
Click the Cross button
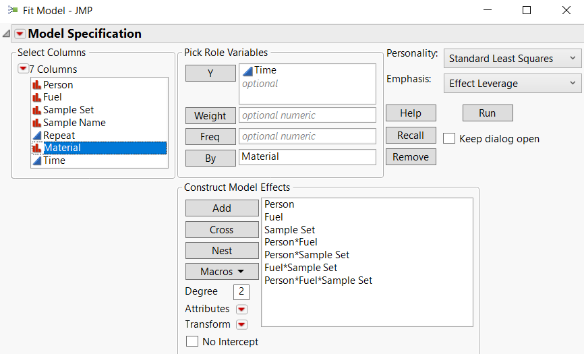click(222, 230)
